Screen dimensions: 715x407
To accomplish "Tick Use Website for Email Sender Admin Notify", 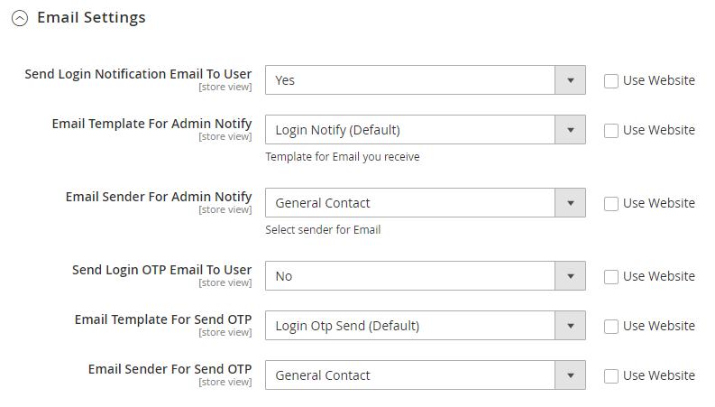I will coord(611,203).
